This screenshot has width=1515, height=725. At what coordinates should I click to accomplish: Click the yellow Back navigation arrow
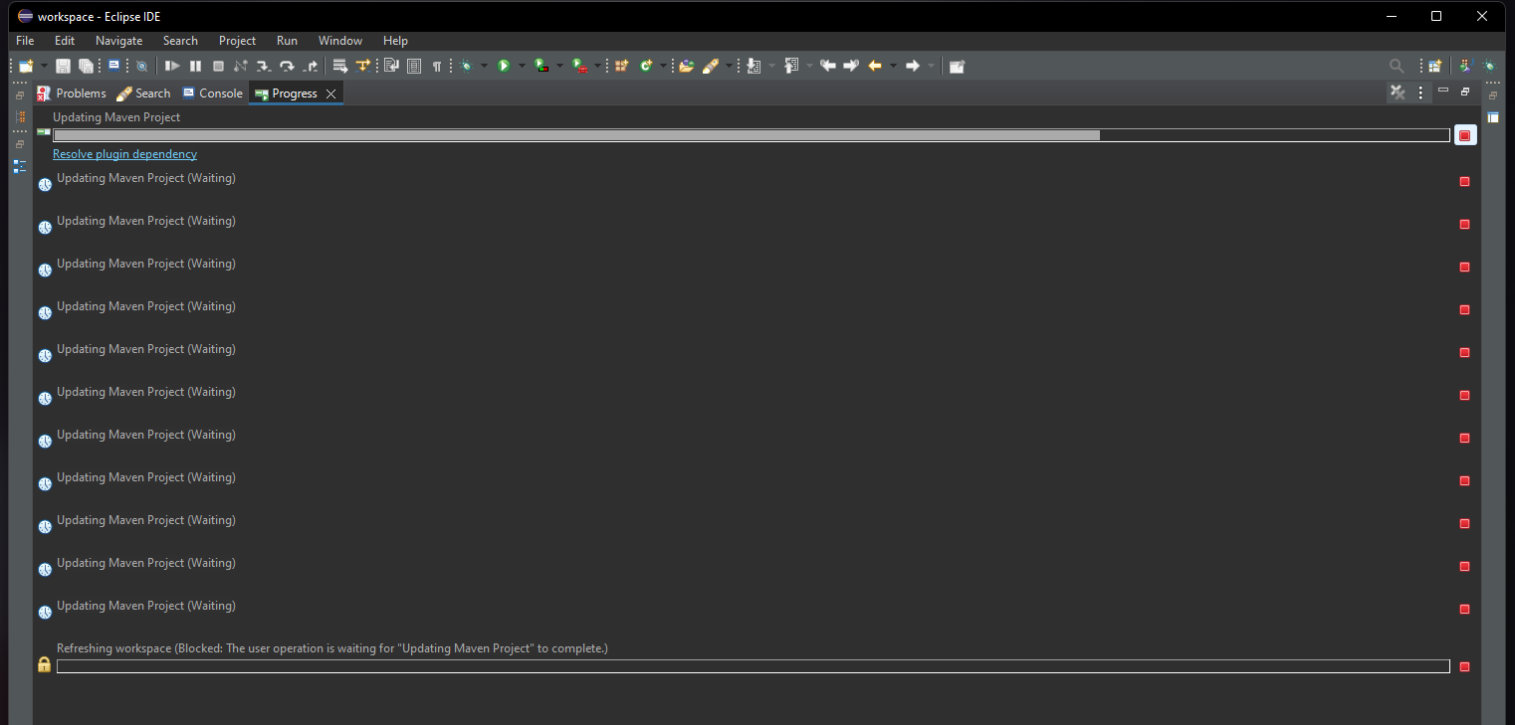[875, 66]
